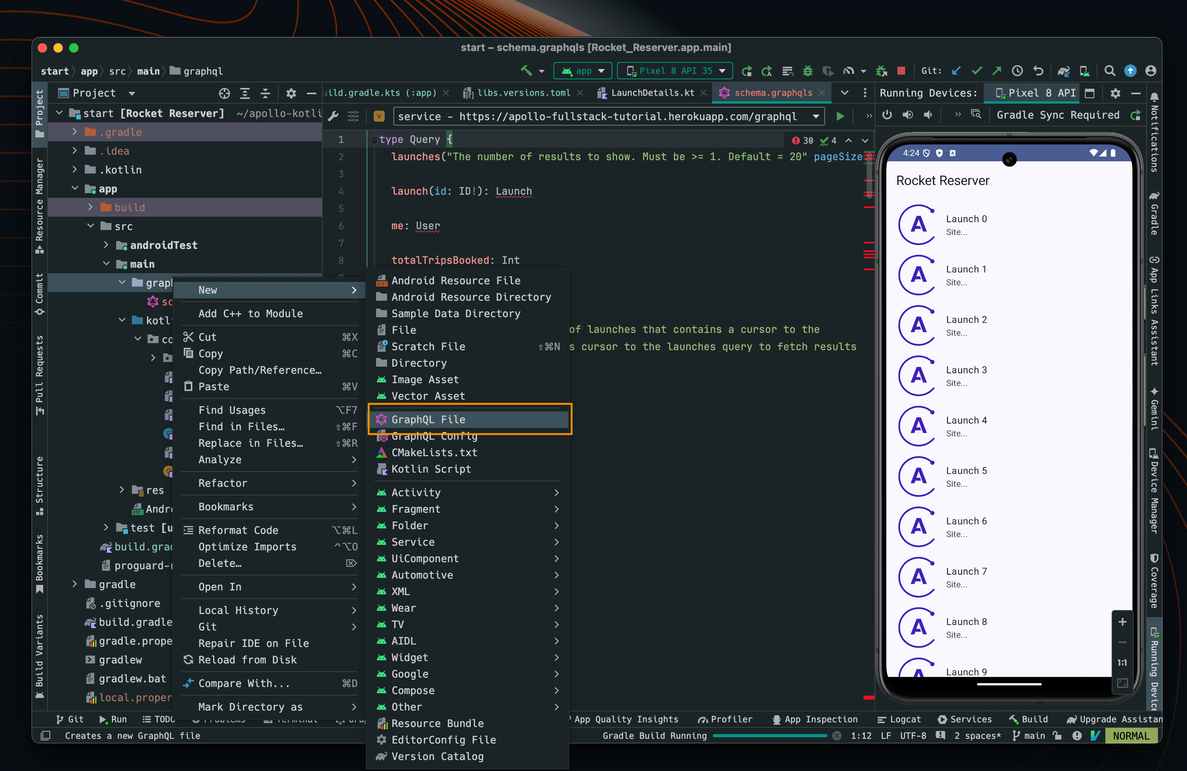
Task: Open the app run configuration dropdown
Action: click(x=583, y=71)
